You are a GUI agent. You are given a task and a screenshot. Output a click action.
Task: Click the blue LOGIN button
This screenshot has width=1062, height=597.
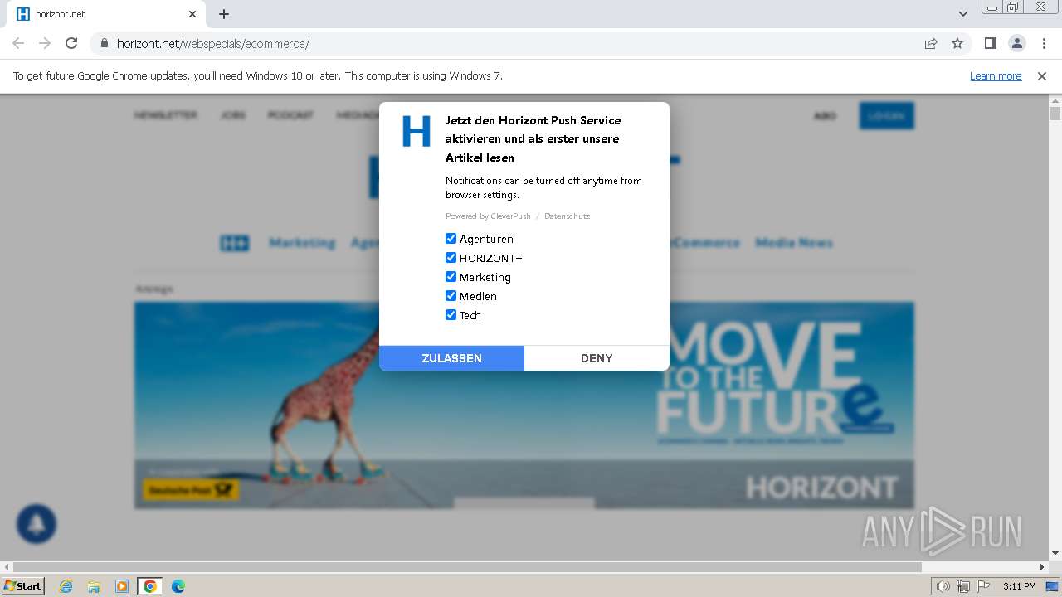[886, 116]
